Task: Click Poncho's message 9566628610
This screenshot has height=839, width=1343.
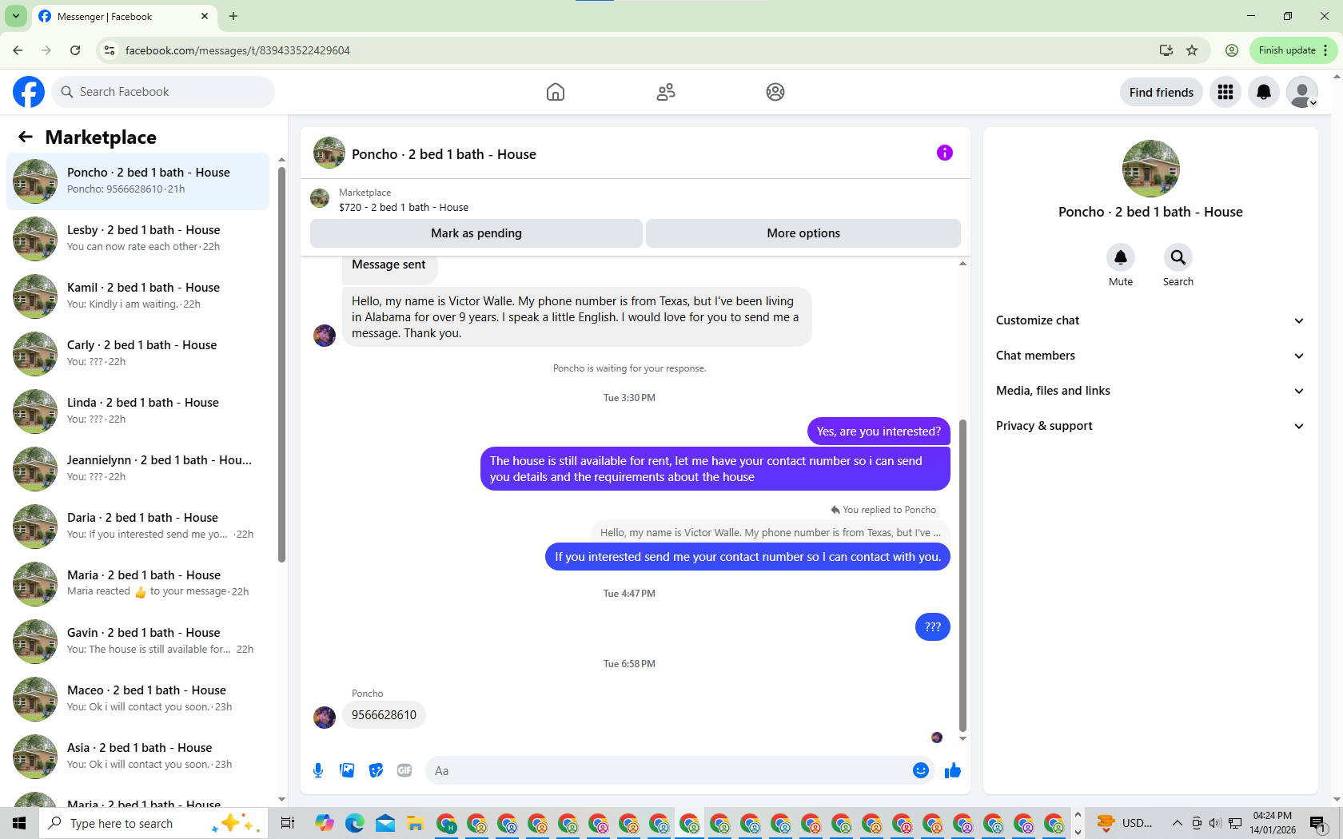Action: (x=384, y=715)
